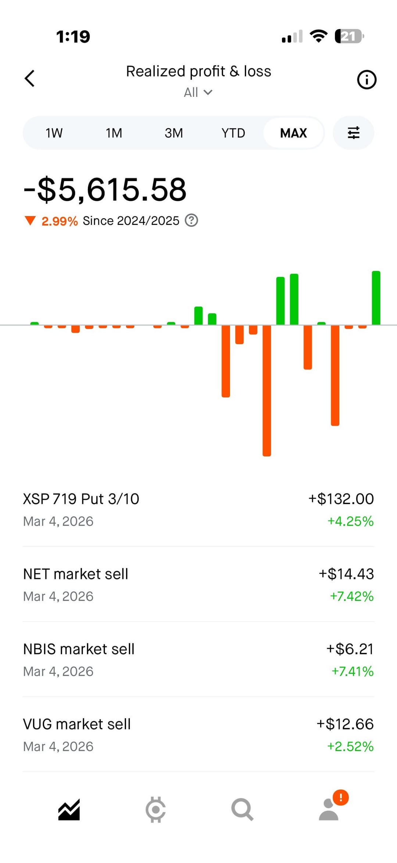Select the 1M time range

point(114,133)
